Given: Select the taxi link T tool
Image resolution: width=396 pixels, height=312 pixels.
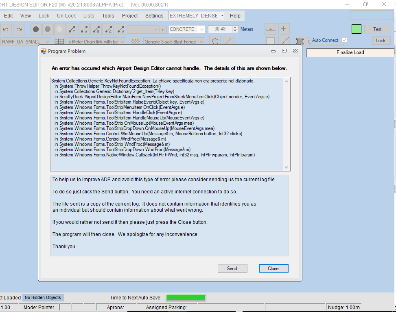Looking at the screenshot, I should pyautogui.click(x=72, y=30).
